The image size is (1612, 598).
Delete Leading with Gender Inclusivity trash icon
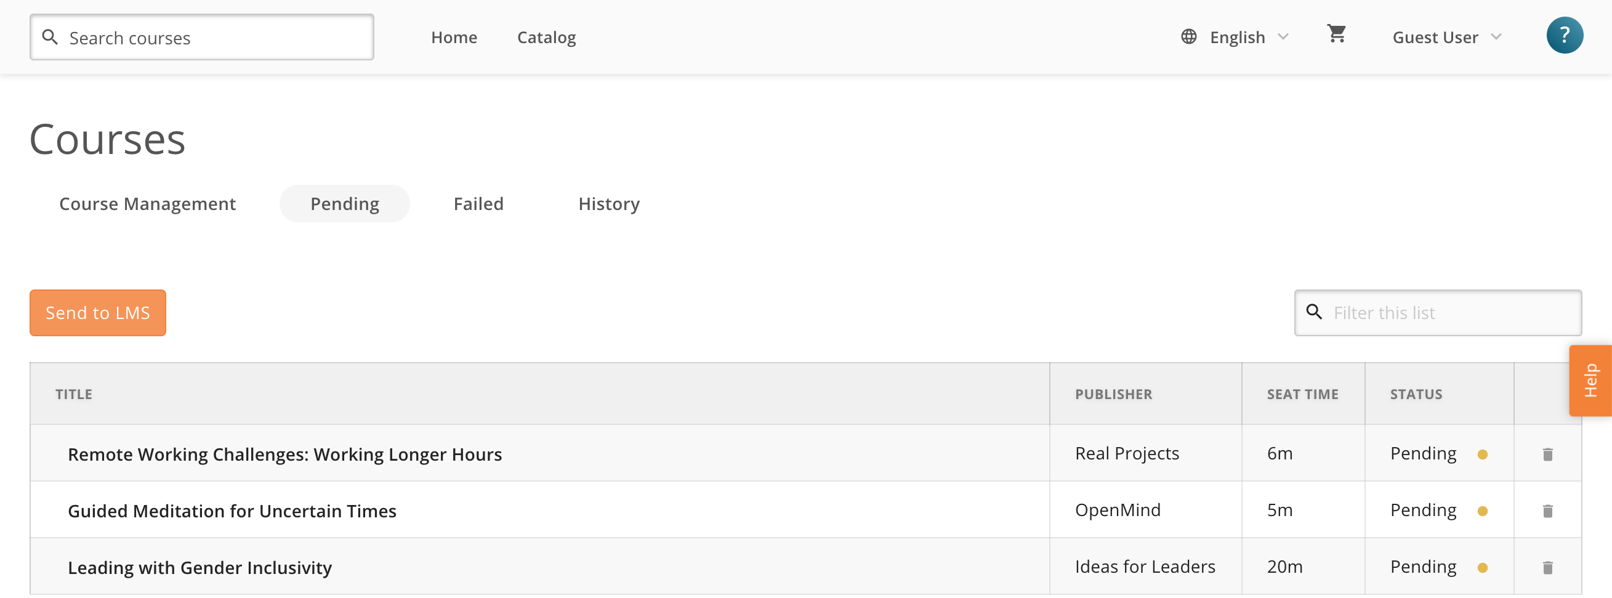[x=1547, y=567]
